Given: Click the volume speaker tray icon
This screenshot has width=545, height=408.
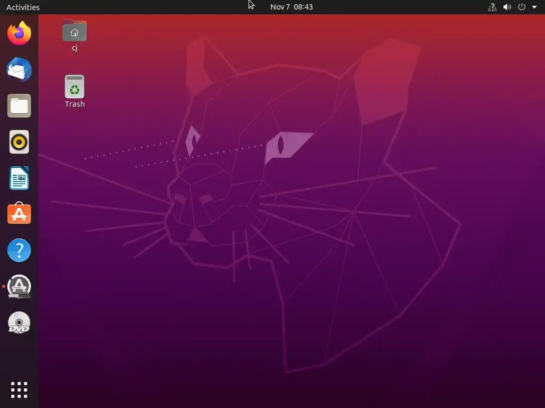Looking at the screenshot, I should (x=507, y=7).
